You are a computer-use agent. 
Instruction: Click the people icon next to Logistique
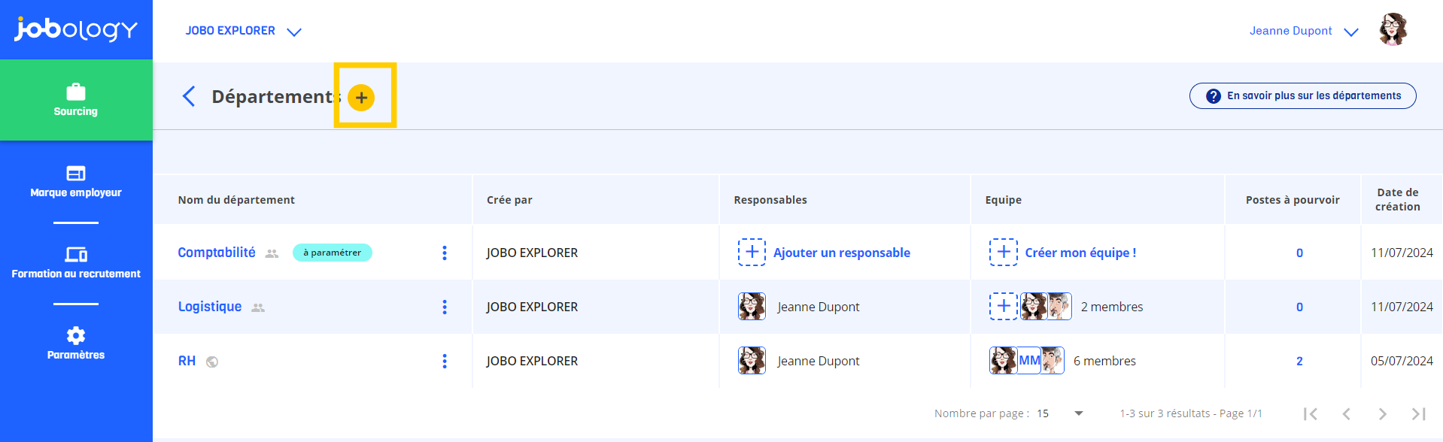(x=258, y=307)
